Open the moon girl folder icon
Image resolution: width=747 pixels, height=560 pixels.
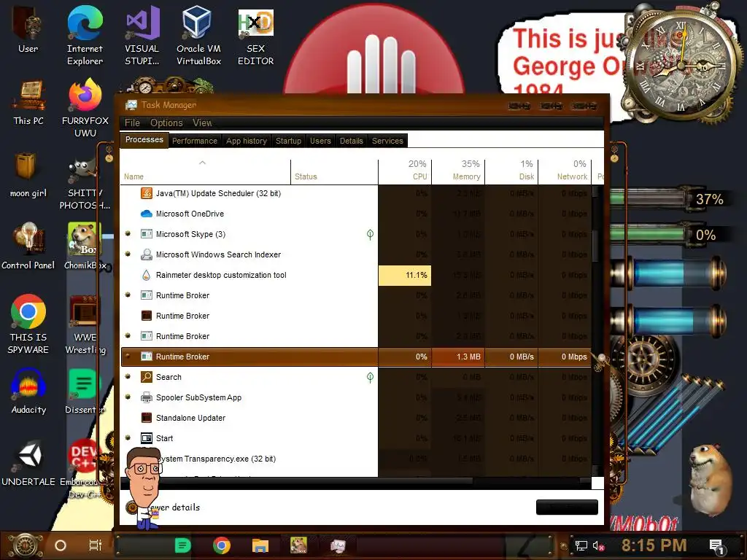point(28,174)
